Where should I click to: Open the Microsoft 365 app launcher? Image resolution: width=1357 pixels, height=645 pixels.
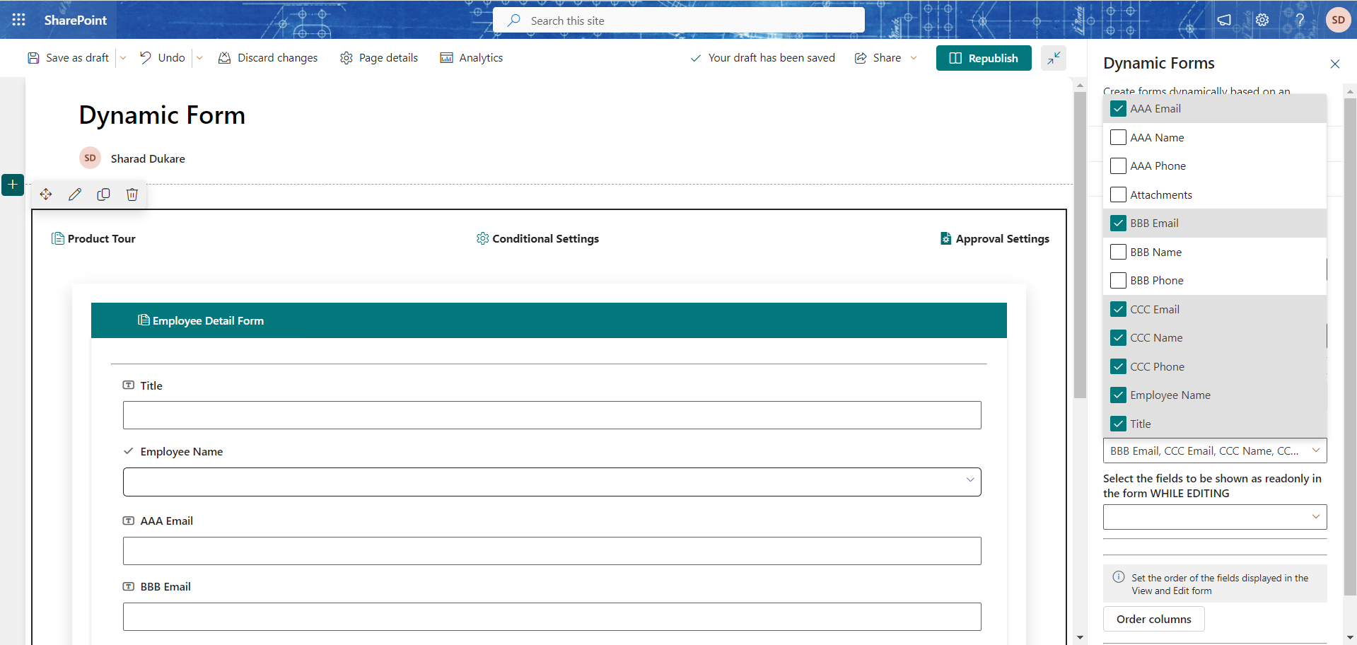click(18, 20)
